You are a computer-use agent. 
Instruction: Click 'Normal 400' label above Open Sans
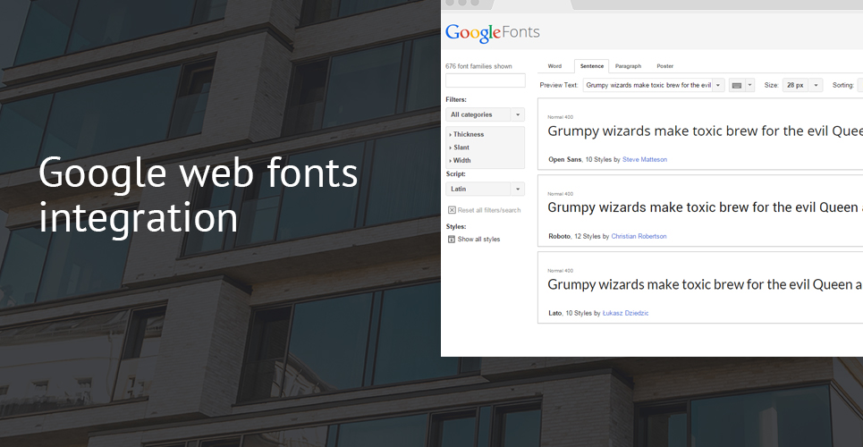561,117
